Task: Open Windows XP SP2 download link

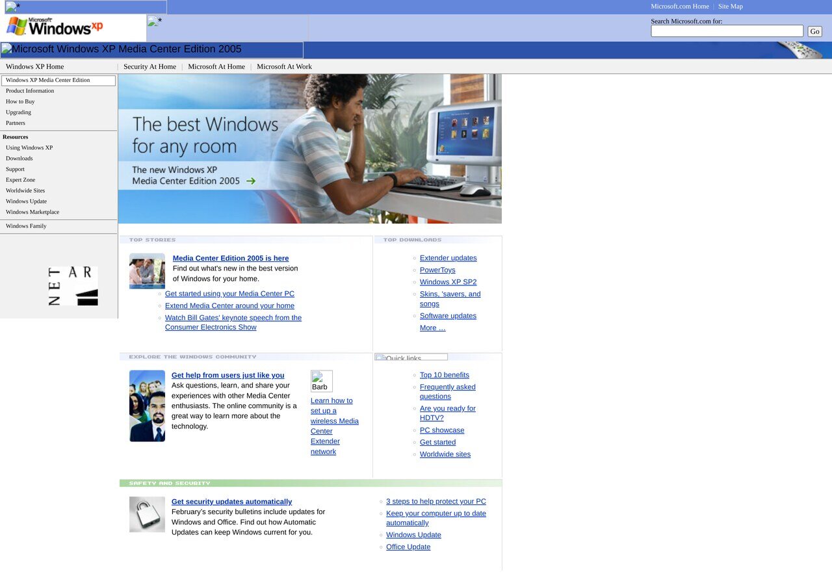Action: (448, 282)
